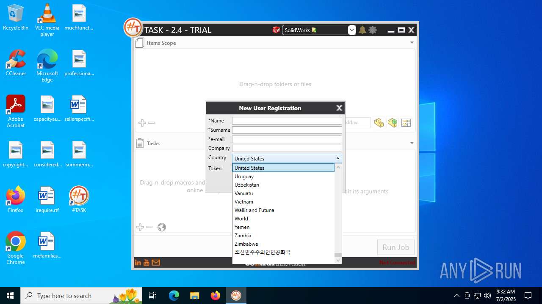Screen dimensions: 542x304
Task: Select the Korean-named country entry
Action: pyautogui.click(x=283, y=252)
